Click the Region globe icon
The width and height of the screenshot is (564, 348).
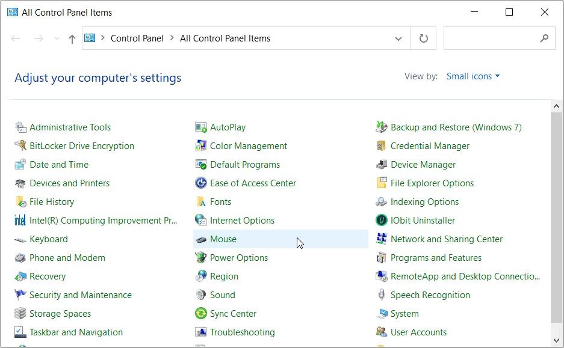(x=201, y=276)
